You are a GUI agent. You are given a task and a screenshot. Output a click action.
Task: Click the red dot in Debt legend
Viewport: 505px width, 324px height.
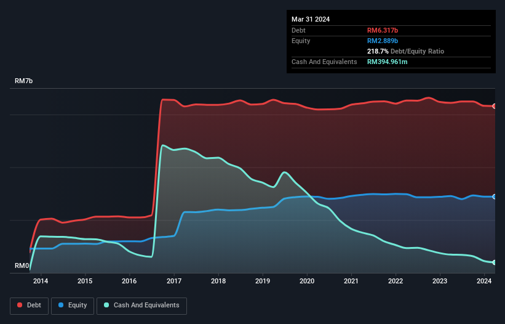[x=20, y=305]
